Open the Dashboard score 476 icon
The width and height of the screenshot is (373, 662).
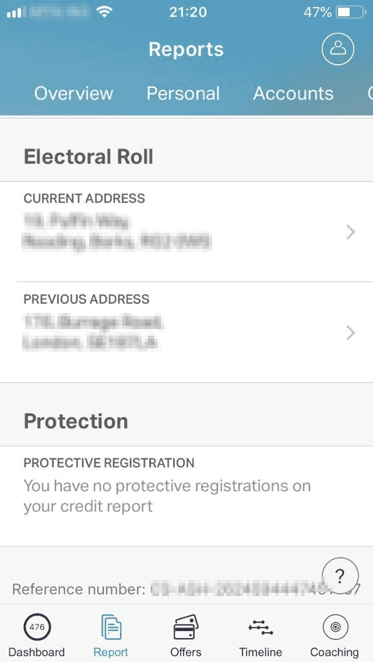(x=37, y=627)
